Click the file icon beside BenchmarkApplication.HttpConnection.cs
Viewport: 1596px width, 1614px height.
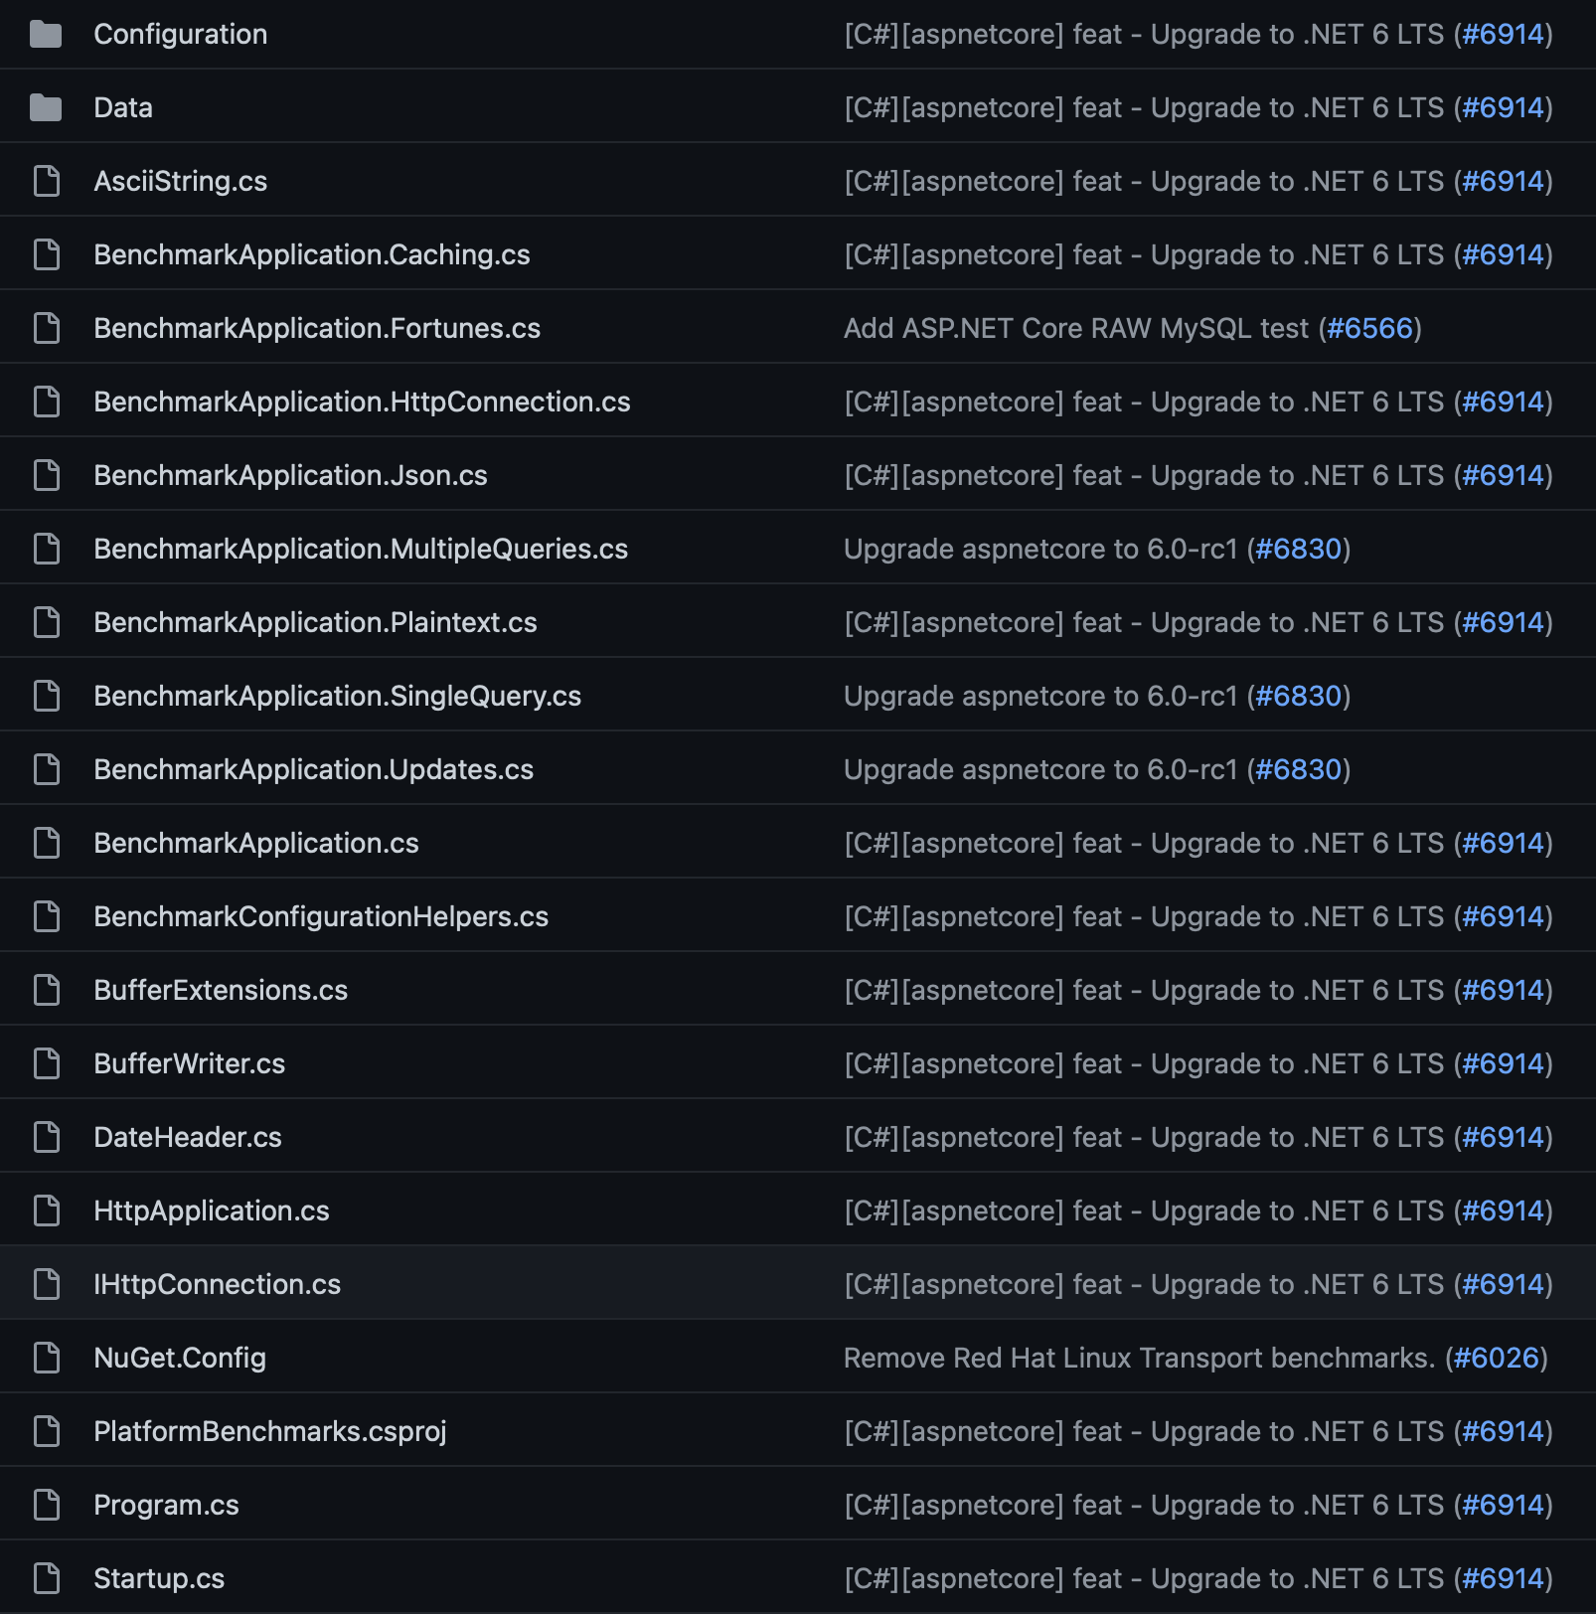pos(47,403)
